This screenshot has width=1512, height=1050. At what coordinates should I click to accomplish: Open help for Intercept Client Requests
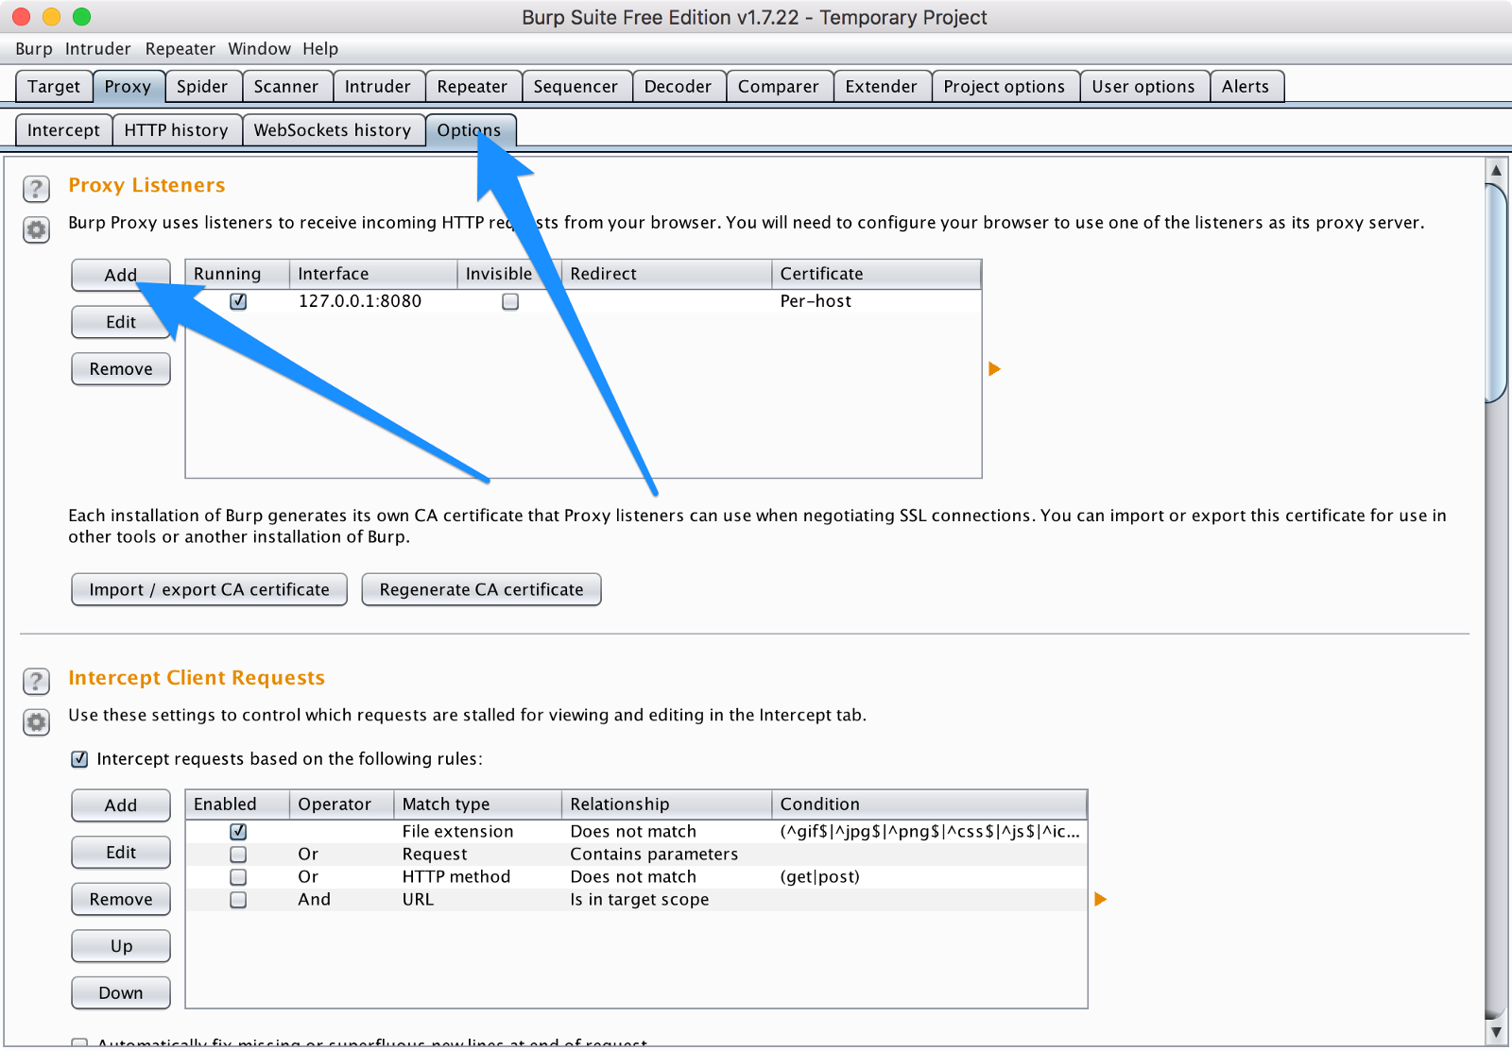coord(36,682)
